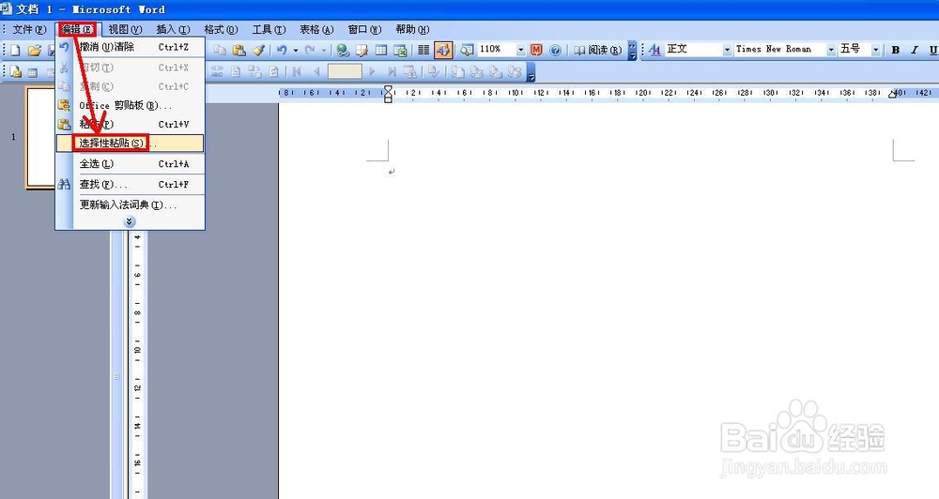
Task: Choose 撤消清除 in Edit menu
Action: pos(130,47)
